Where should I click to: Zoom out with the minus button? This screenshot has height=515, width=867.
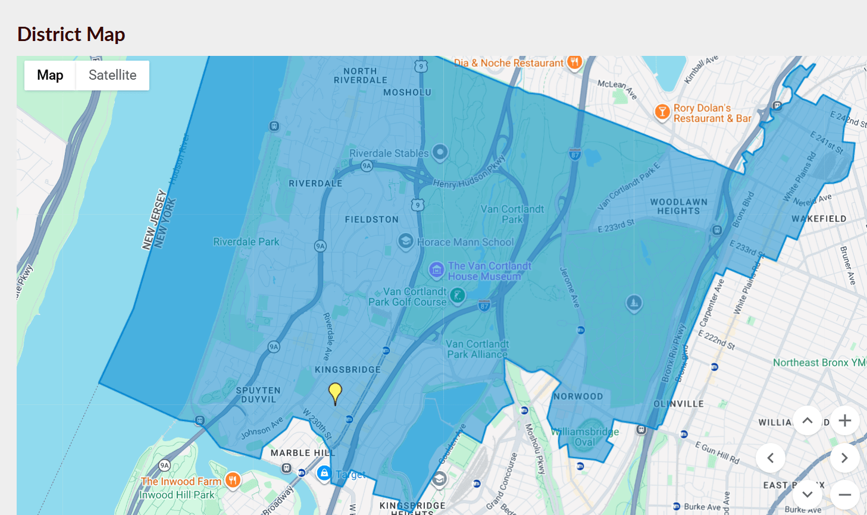click(x=844, y=495)
